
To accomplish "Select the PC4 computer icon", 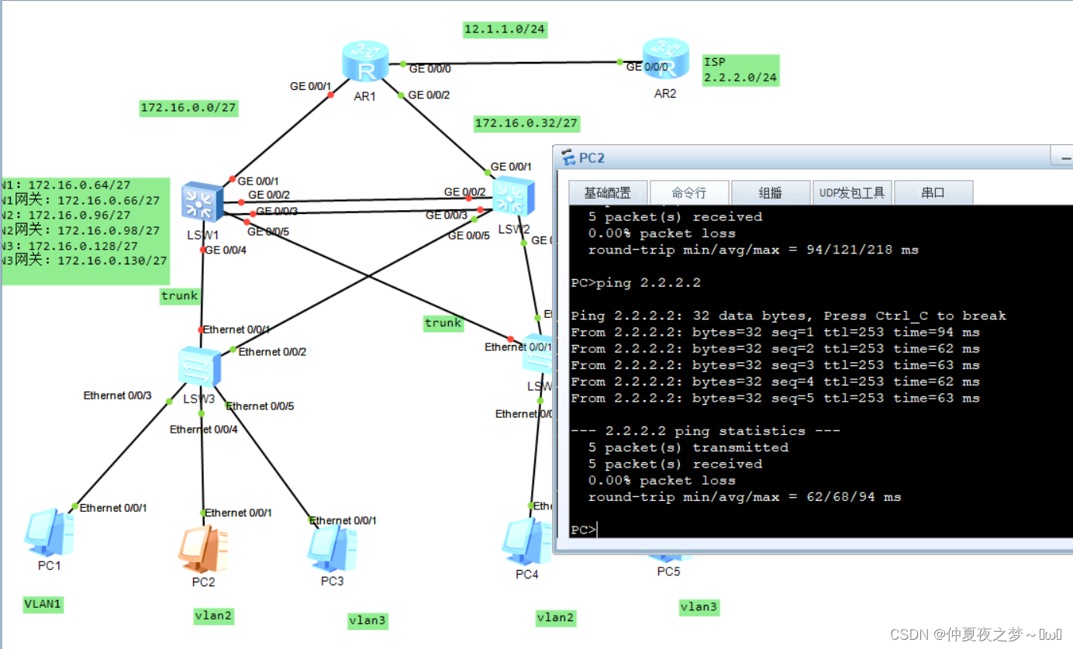I will [527, 541].
